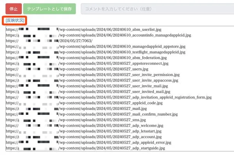The image size is (234, 155).
Task: Click the /2024/05/27/7063/ URL line
Action: point(49,41)
